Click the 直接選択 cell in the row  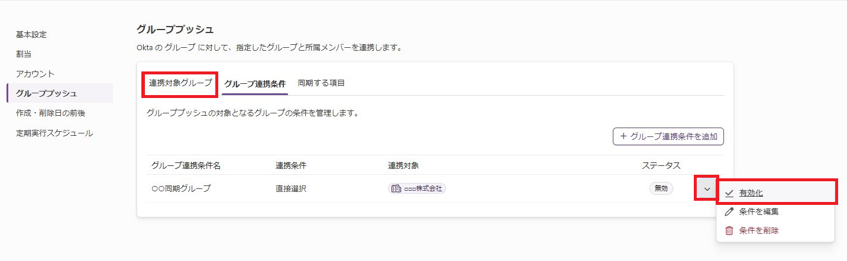(x=291, y=189)
